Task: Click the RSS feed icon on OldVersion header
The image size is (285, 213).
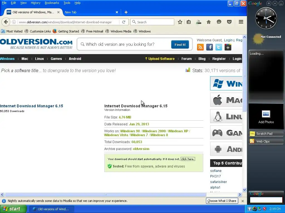Action: (200, 47)
